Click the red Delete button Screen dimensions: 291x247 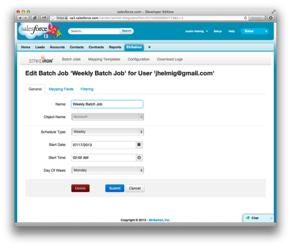(81, 188)
